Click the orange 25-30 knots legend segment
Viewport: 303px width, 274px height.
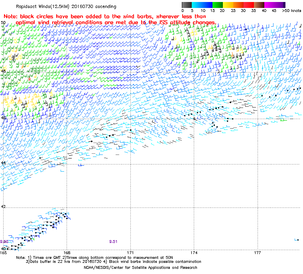click(238, 5)
